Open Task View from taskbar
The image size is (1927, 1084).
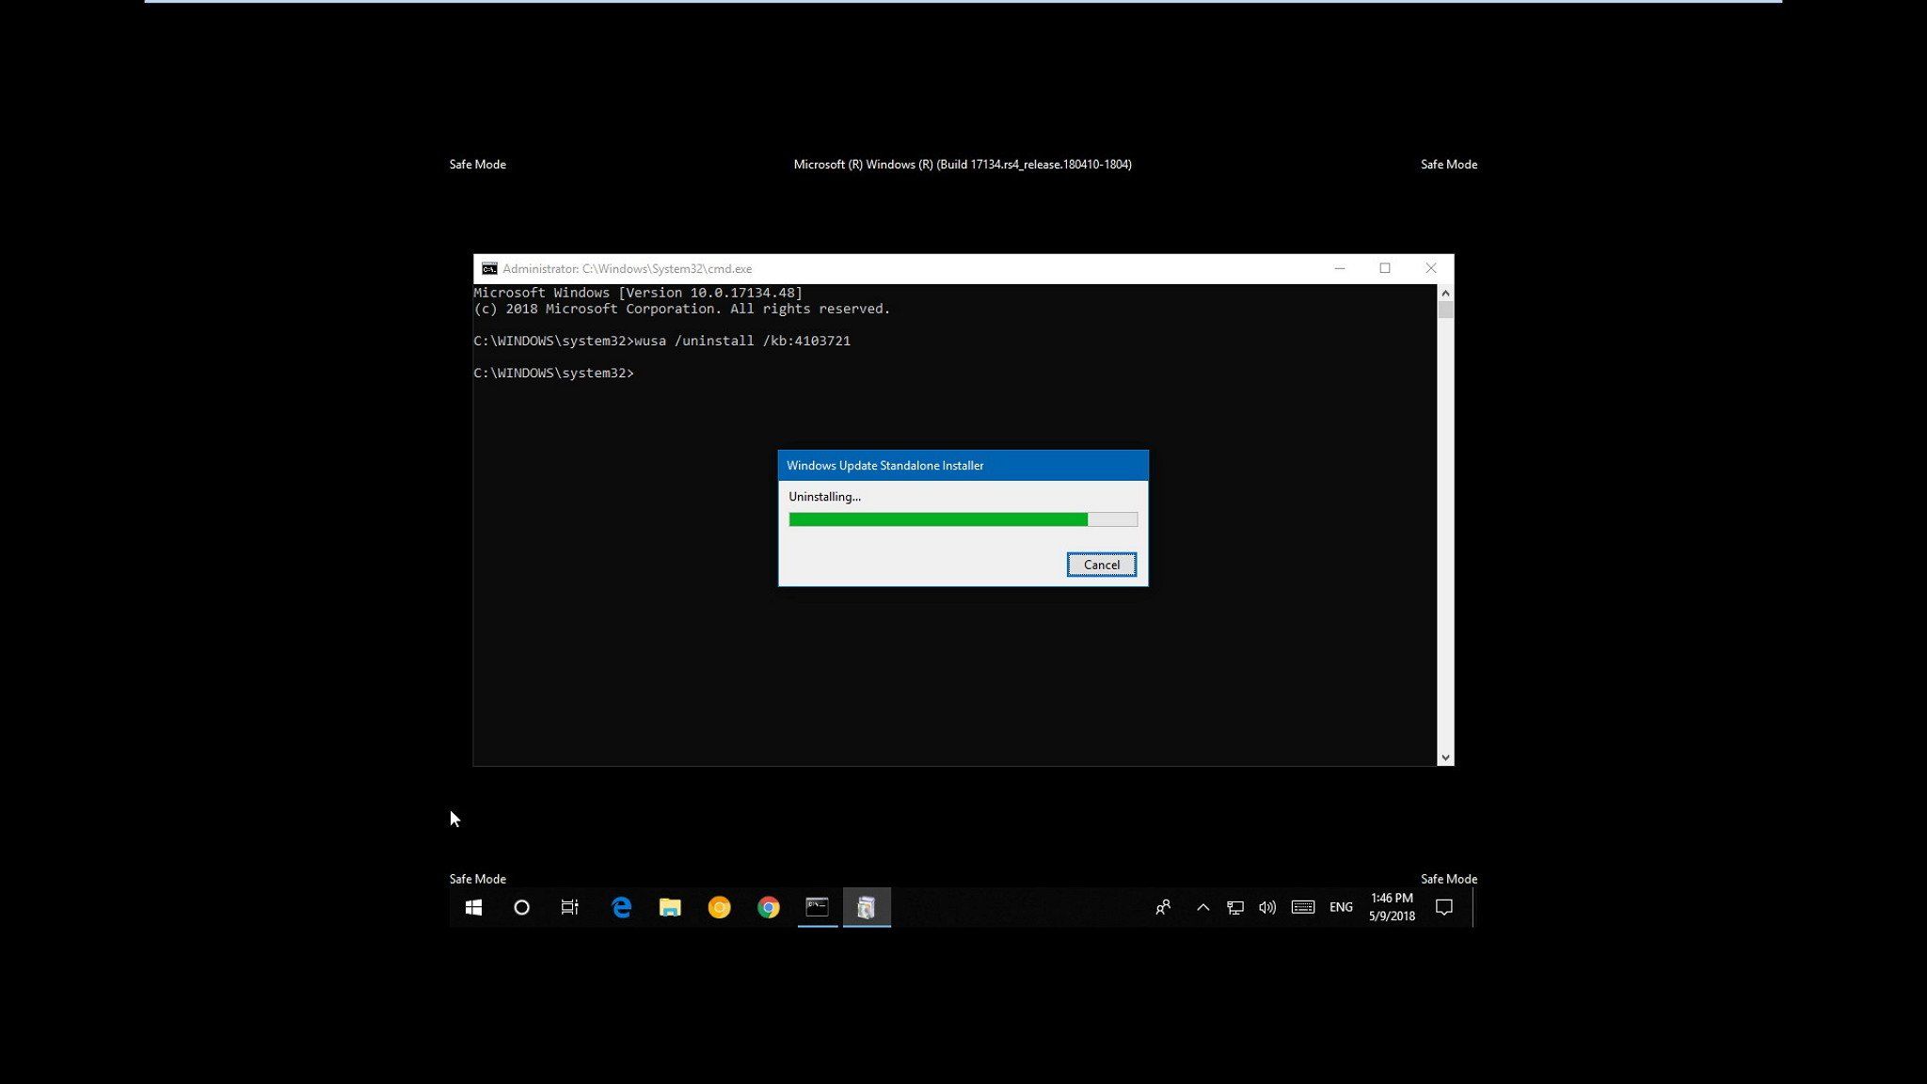pyautogui.click(x=569, y=907)
